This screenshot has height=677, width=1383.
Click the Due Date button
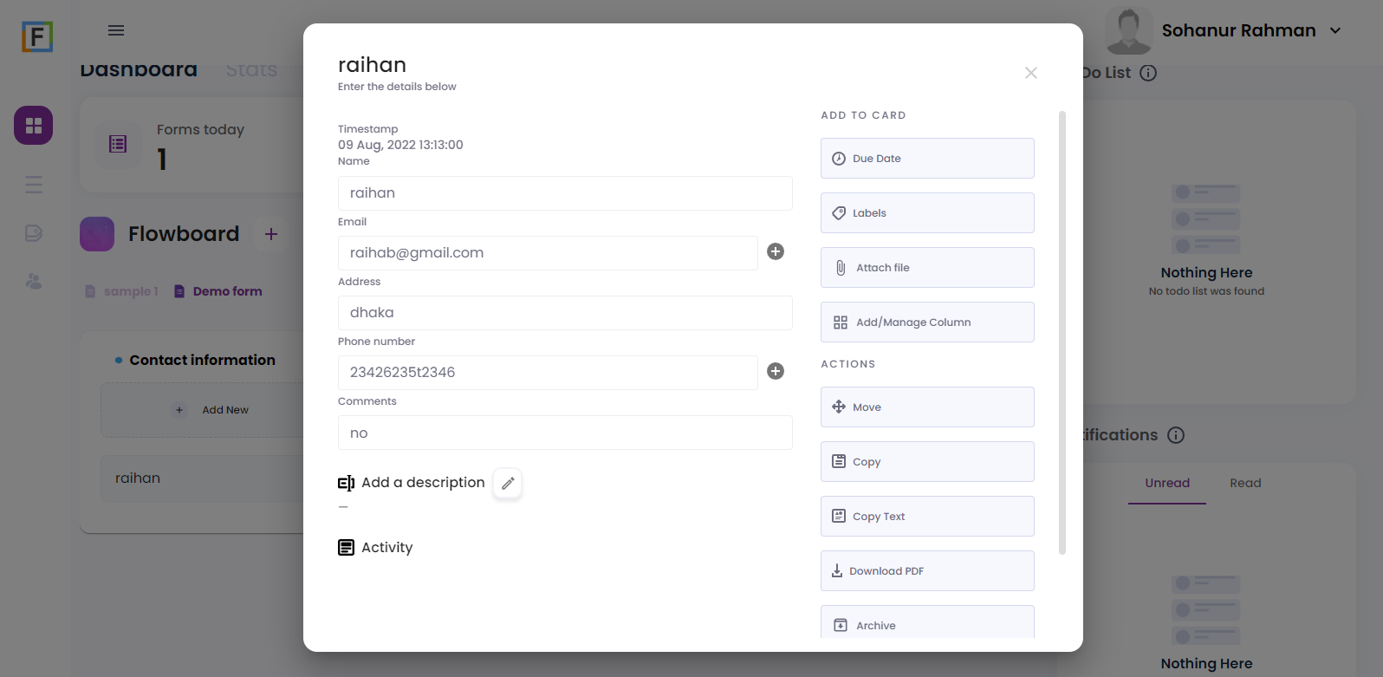(927, 159)
